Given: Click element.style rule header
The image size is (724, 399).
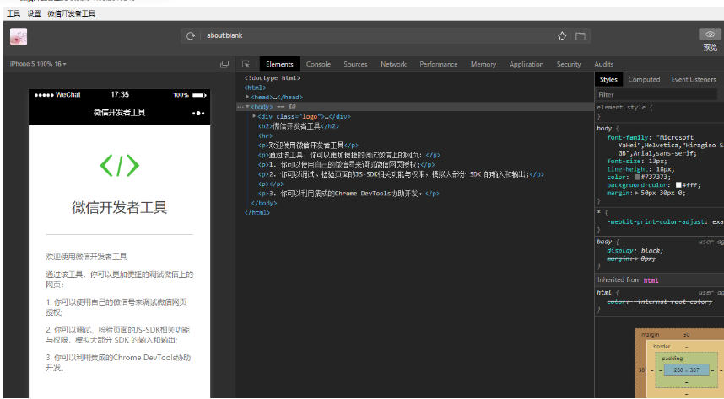Looking at the screenshot, I should point(624,108).
